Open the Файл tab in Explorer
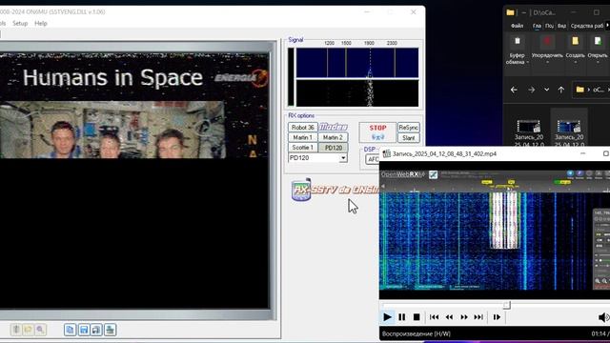 (517, 26)
